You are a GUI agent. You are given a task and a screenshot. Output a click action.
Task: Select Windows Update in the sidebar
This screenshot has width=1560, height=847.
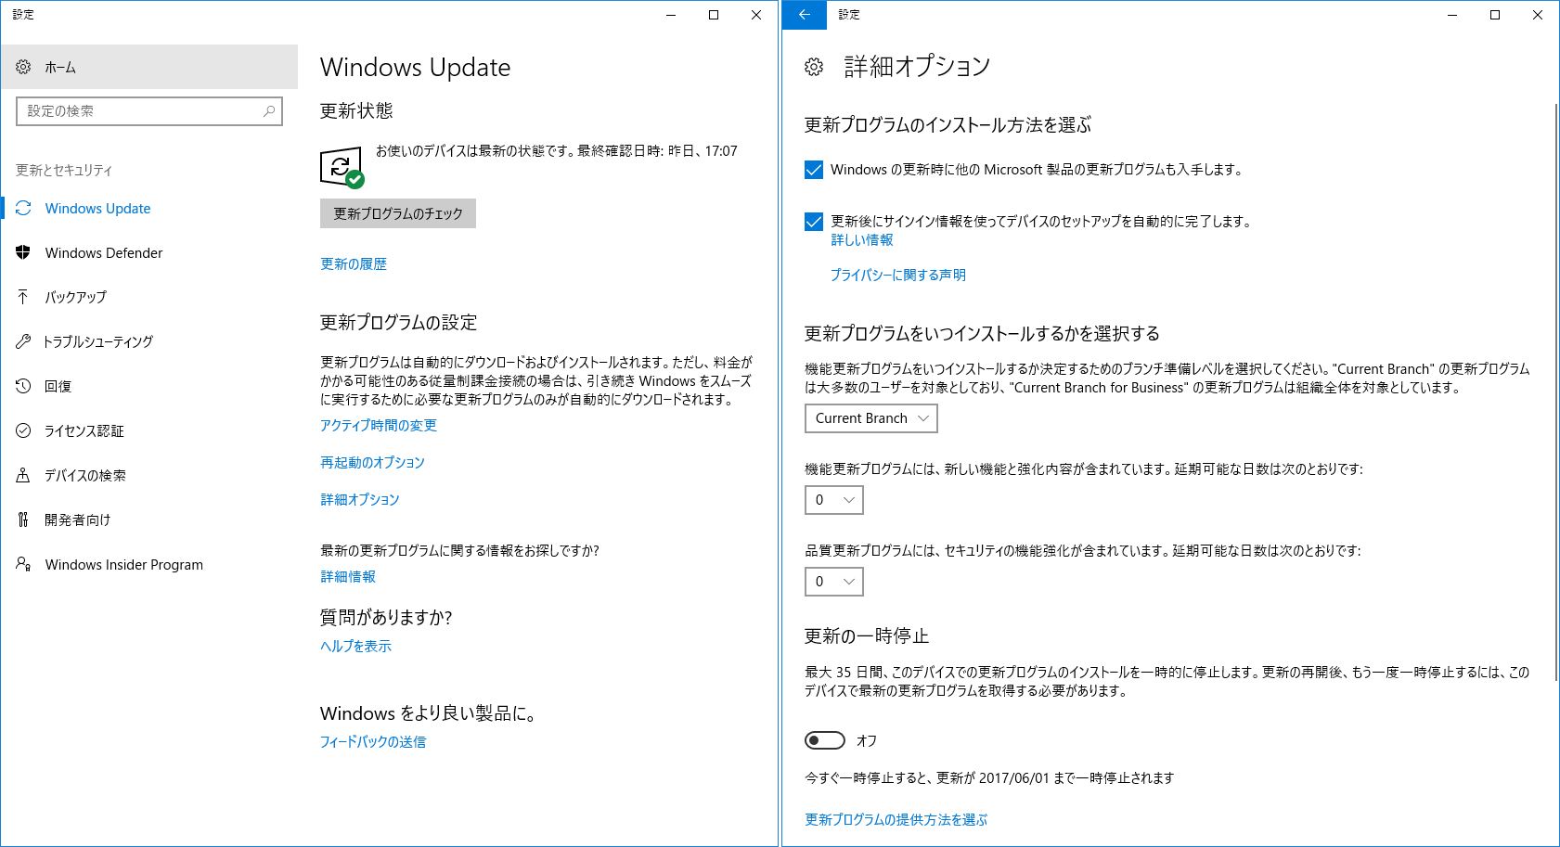point(97,209)
